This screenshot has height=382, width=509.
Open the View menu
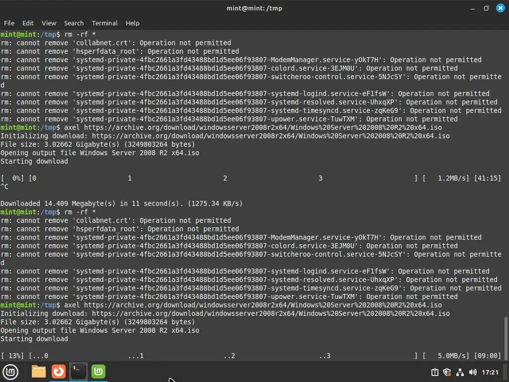[x=49, y=23]
